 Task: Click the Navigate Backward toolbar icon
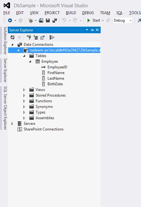10,20
